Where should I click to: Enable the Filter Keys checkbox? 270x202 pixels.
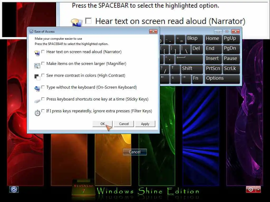pos(43,111)
